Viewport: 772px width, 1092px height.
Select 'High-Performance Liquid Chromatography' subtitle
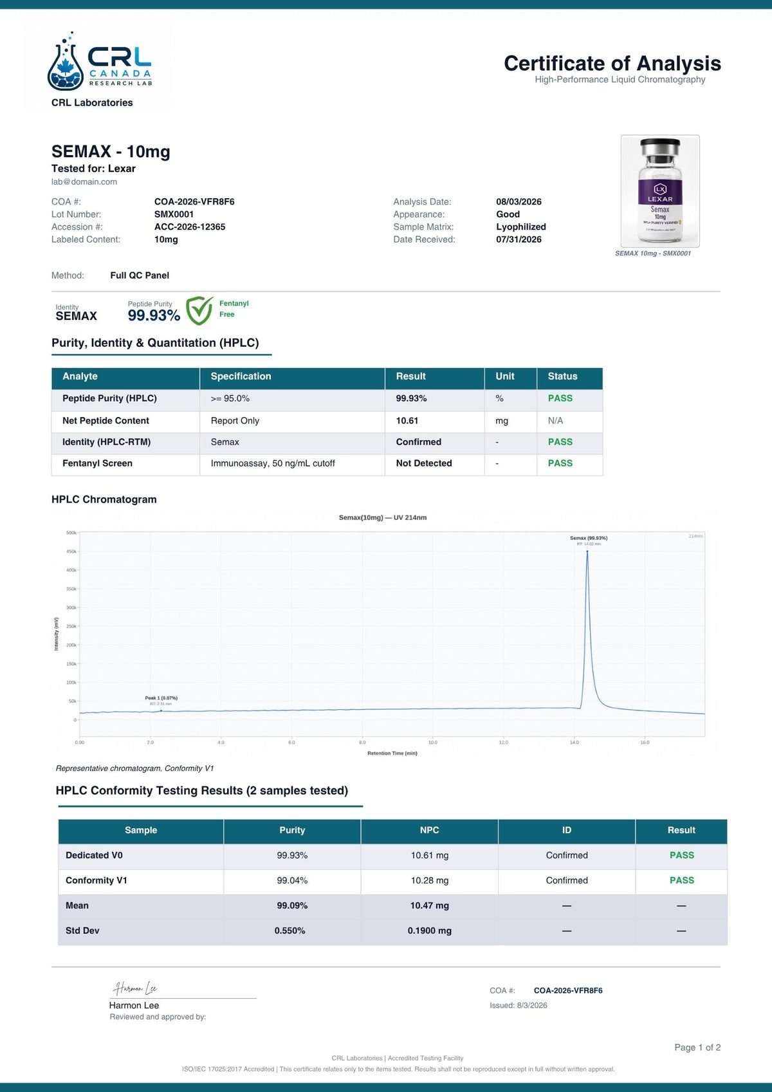click(620, 80)
